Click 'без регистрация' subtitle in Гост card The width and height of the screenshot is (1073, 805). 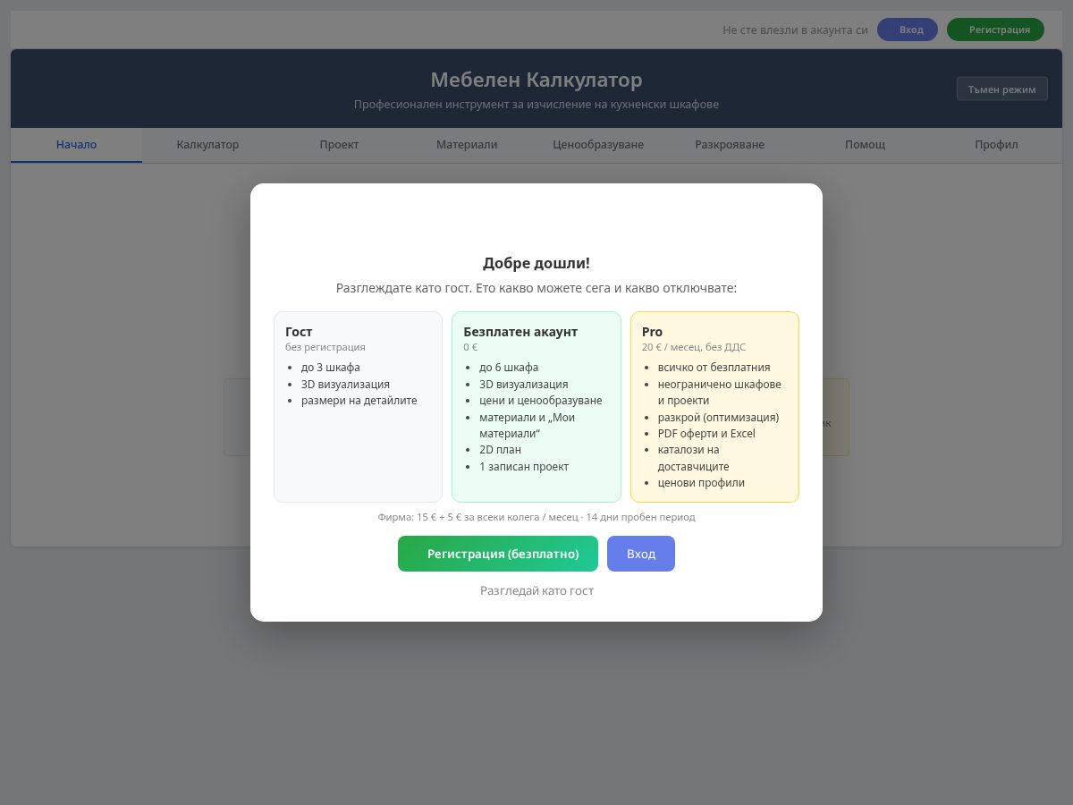click(325, 347)
